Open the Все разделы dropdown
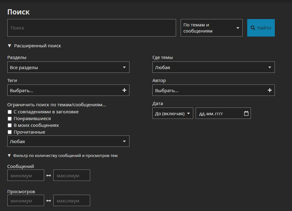292x211 pixels. pyautogui.click(x=68, y=67)
